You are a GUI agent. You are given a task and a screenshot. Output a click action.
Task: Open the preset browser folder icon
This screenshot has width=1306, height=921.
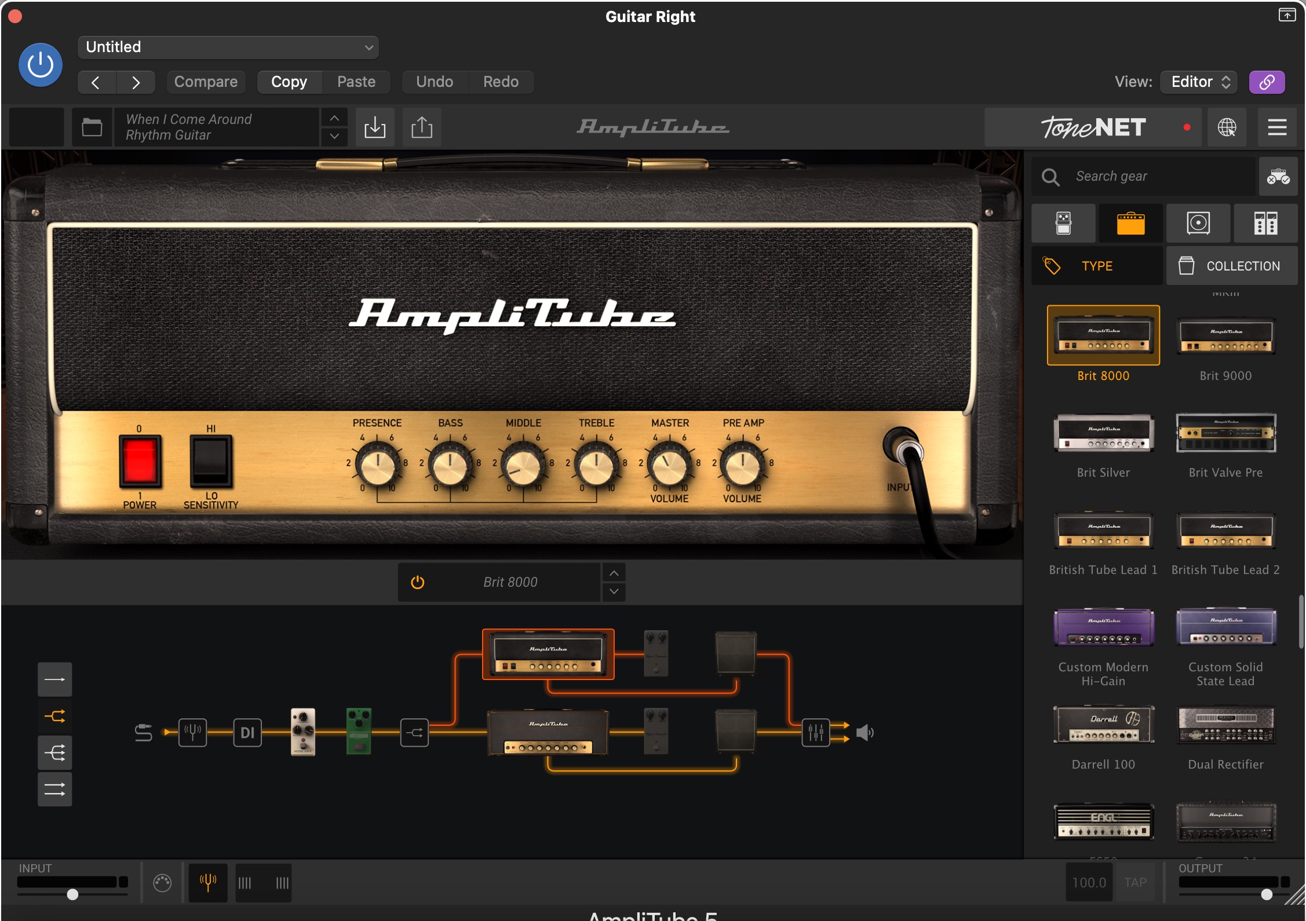click(92, 127)
